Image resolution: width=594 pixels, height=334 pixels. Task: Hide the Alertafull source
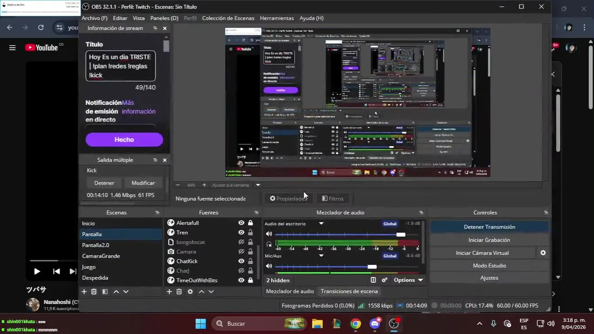coord(241,223)
